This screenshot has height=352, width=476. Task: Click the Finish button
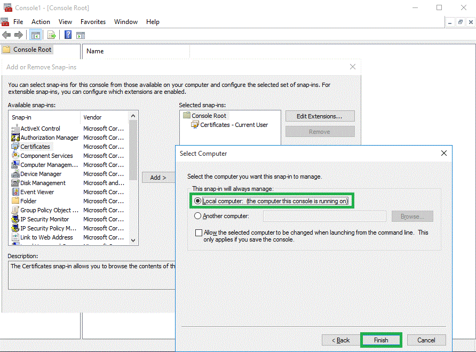point(381,340)
